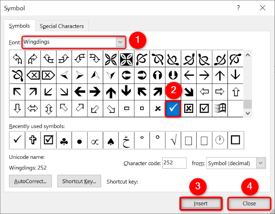
Task: Pick the cross symbol in recently used
Action: pyautogui.click(x=33, y=140)
